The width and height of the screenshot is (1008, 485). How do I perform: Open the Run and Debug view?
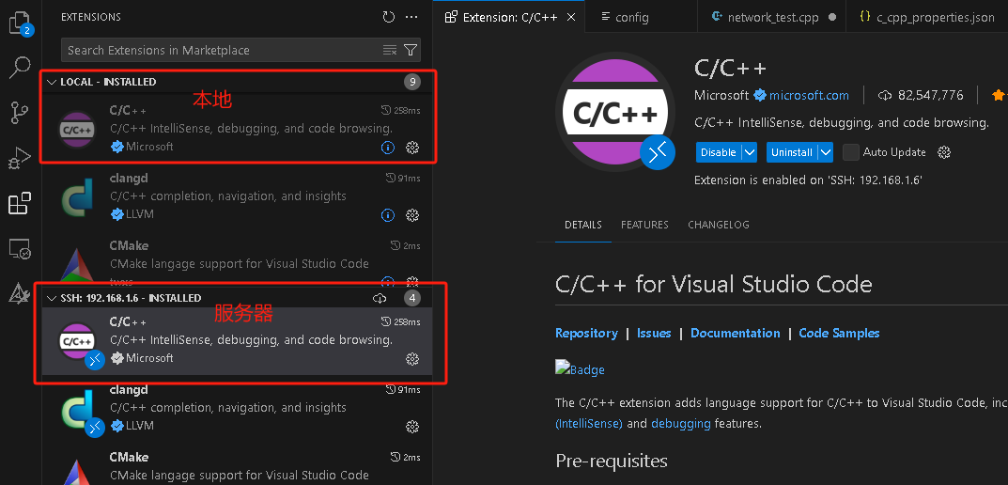point(20,158)
